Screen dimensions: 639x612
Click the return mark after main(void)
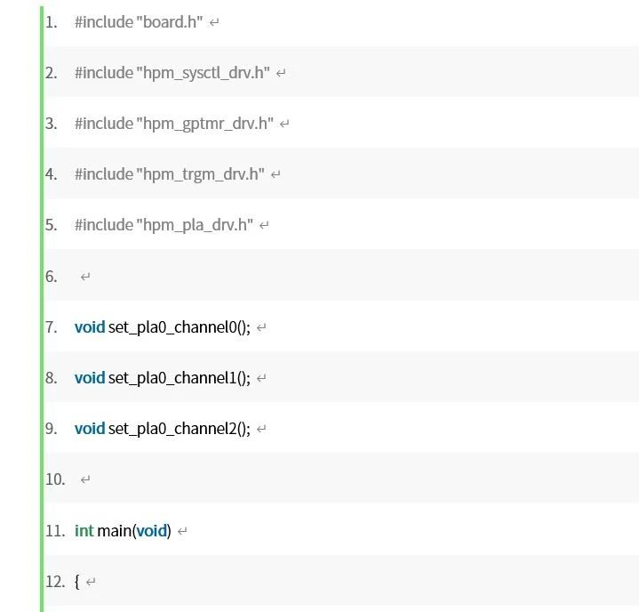[x=182, y=531]
